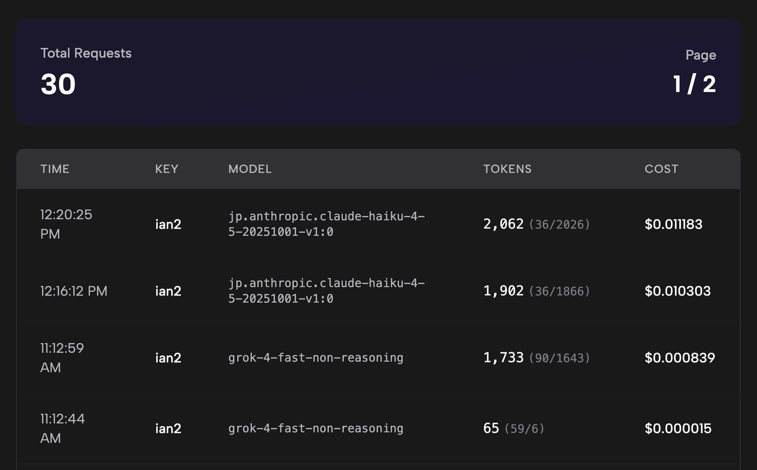This screenshot has height=470, width=757.
Task: Select the 11:12:44 AM request row
Action: [378, 429]
